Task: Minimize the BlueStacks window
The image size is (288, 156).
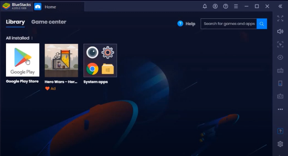Action: 246,6
